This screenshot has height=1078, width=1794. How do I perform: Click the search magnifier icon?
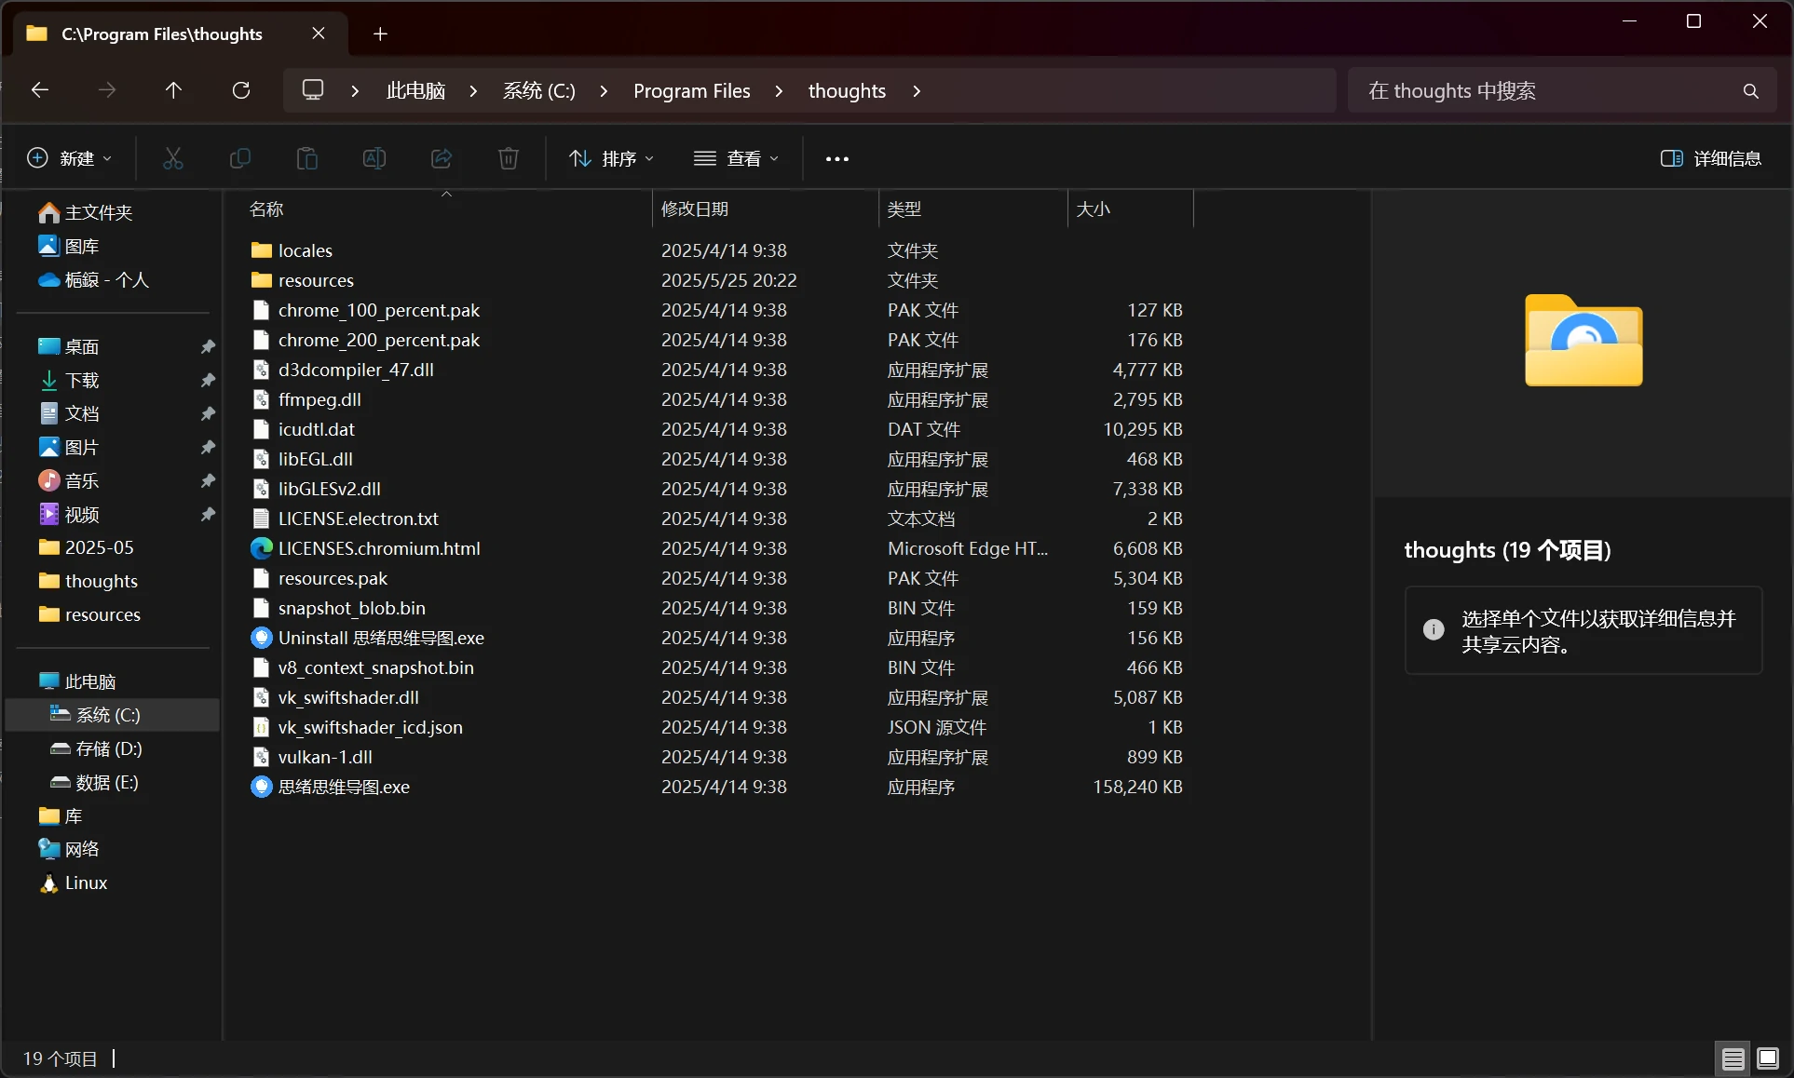coord(1750,91)
